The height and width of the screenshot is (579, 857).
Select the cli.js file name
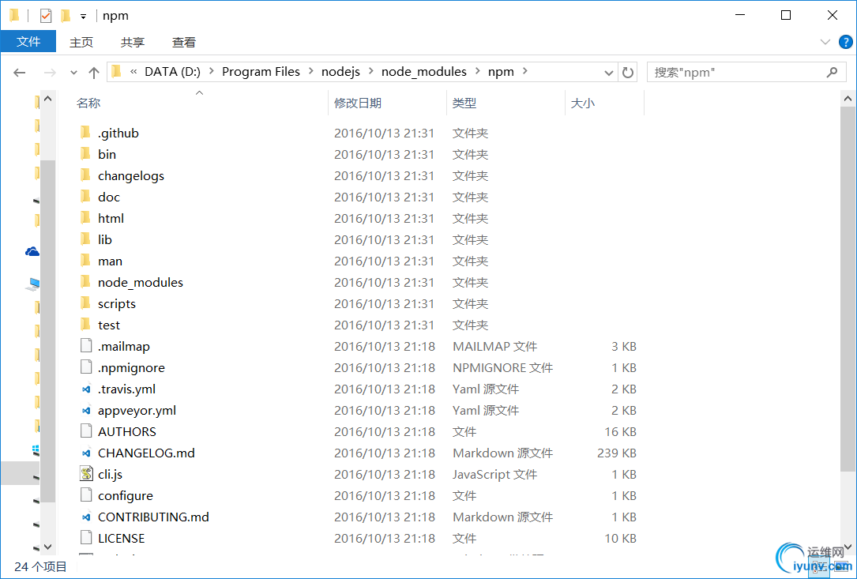click(x=110, y=475)
